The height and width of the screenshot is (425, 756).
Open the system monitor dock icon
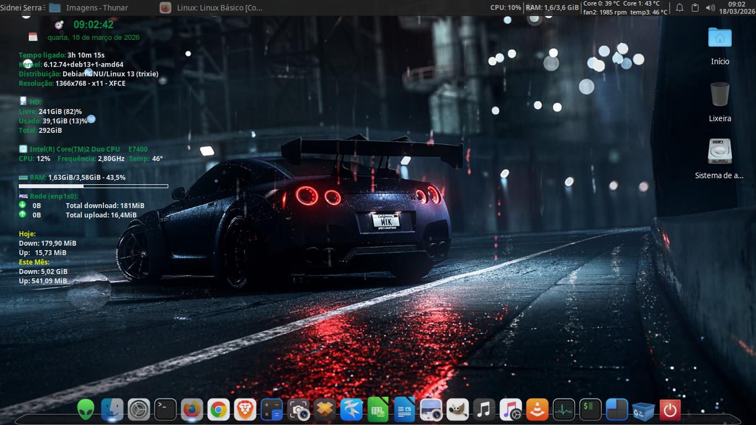563,410
